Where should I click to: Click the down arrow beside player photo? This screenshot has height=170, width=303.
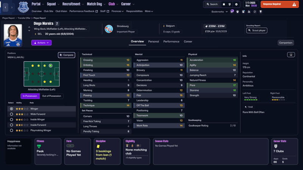click(29, 31)
